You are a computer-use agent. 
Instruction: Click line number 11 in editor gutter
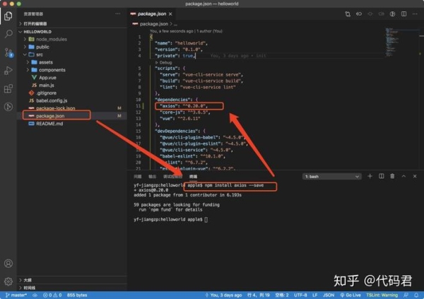[139, 106]
